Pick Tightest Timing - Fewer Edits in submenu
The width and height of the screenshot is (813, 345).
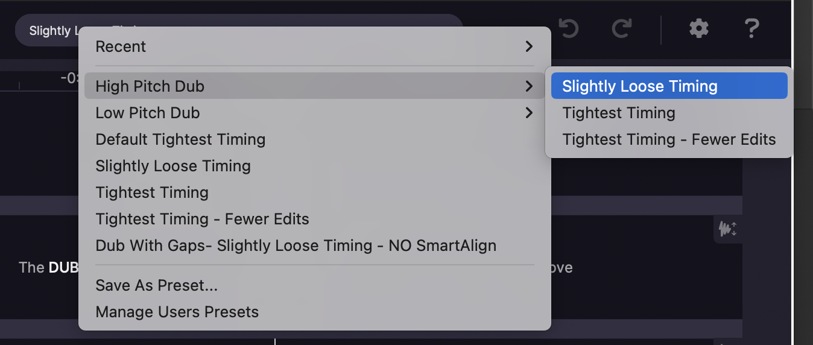[668, 139]
